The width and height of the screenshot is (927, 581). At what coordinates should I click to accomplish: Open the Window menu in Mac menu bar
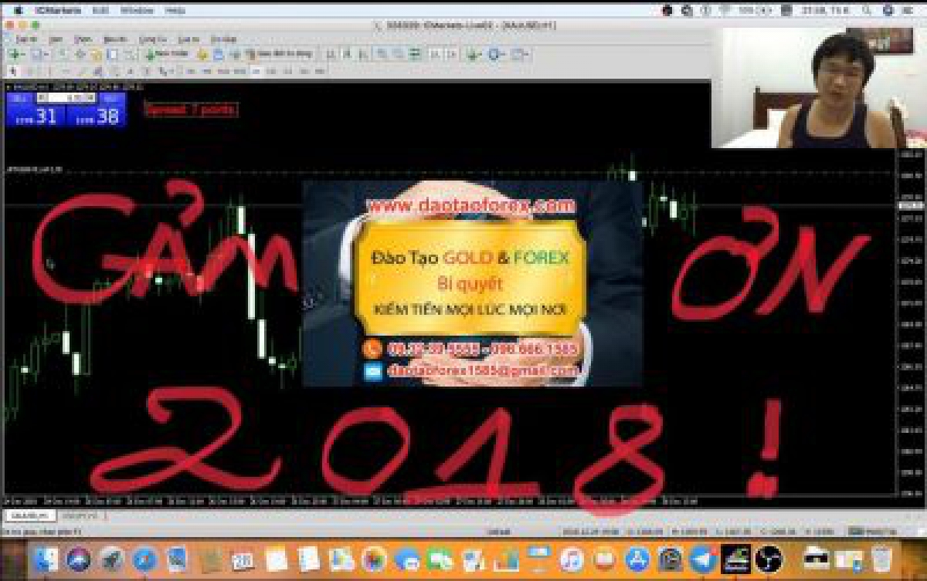pyautogui.click(x=137, y=11)
